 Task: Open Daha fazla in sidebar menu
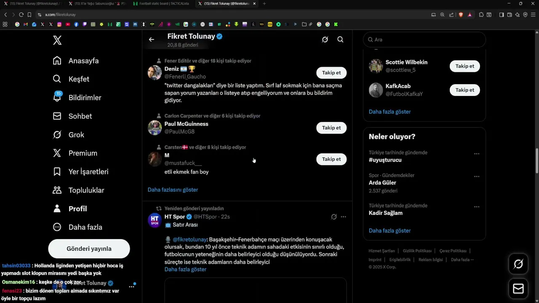77,227
